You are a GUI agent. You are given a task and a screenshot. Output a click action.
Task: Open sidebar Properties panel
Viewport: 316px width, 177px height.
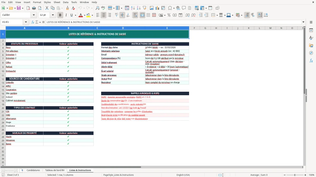coord(311,30)
